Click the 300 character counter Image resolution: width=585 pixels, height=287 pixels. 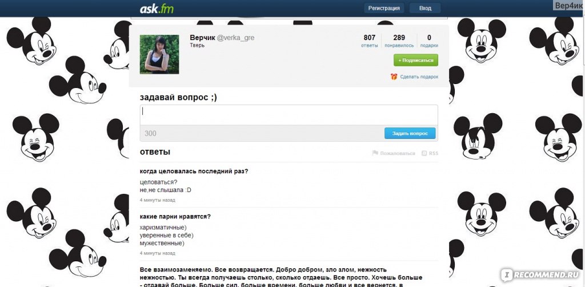click(150, 133)
